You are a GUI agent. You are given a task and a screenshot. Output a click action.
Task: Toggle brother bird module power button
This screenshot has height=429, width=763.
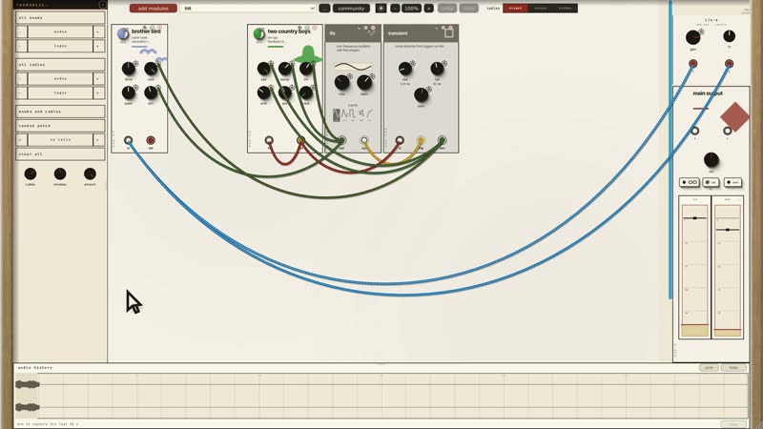coord(123,34)
